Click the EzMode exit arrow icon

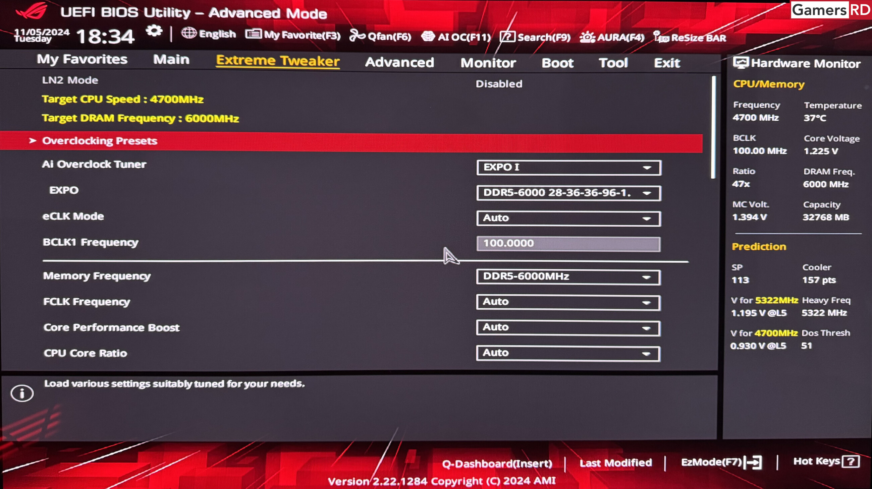(753, 462)
